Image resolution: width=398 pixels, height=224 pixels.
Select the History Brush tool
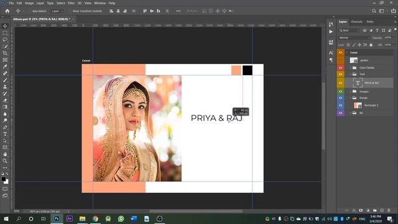pos(5,93)
